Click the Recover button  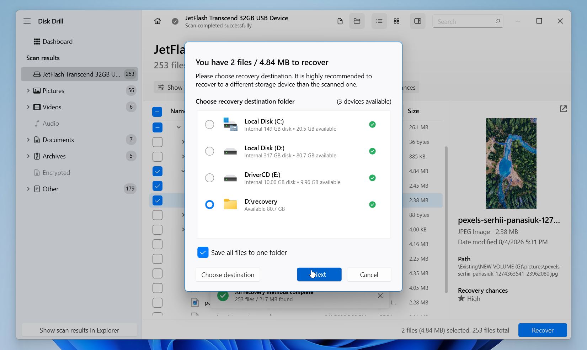click(543, 330)
